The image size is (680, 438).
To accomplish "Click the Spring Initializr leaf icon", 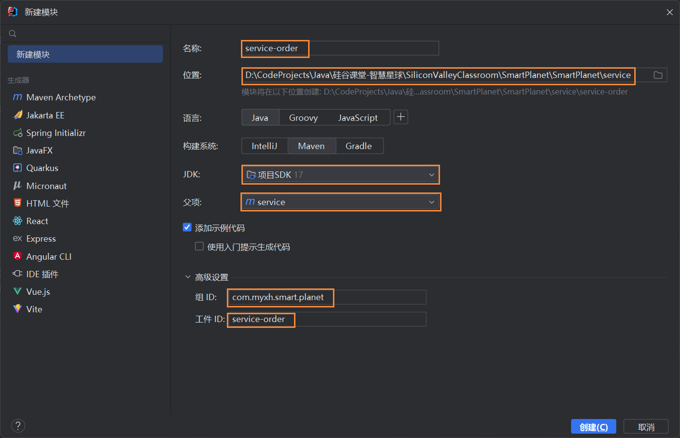I will point(18,133).
